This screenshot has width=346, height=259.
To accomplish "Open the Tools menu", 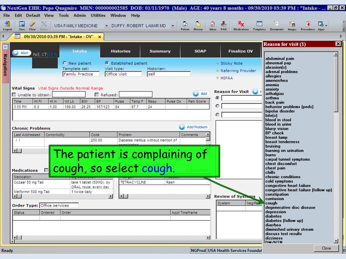I will pyautogui.click(x=63, y=15).
